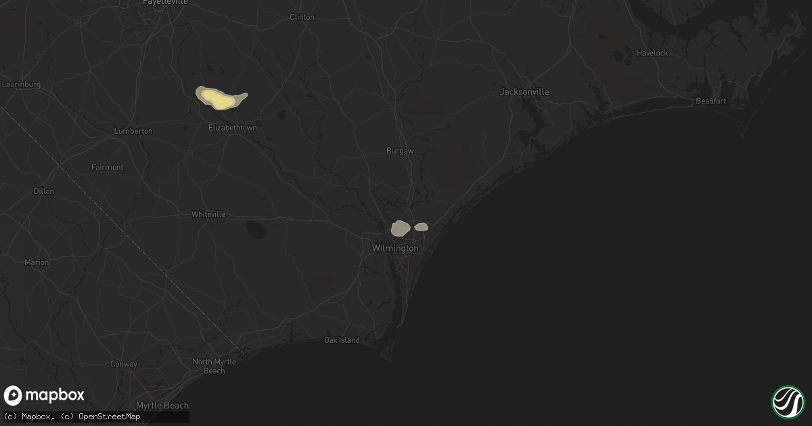Click the Laurinburg label

pos(22,85)
